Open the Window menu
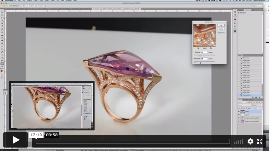 [x=69, y=1]
